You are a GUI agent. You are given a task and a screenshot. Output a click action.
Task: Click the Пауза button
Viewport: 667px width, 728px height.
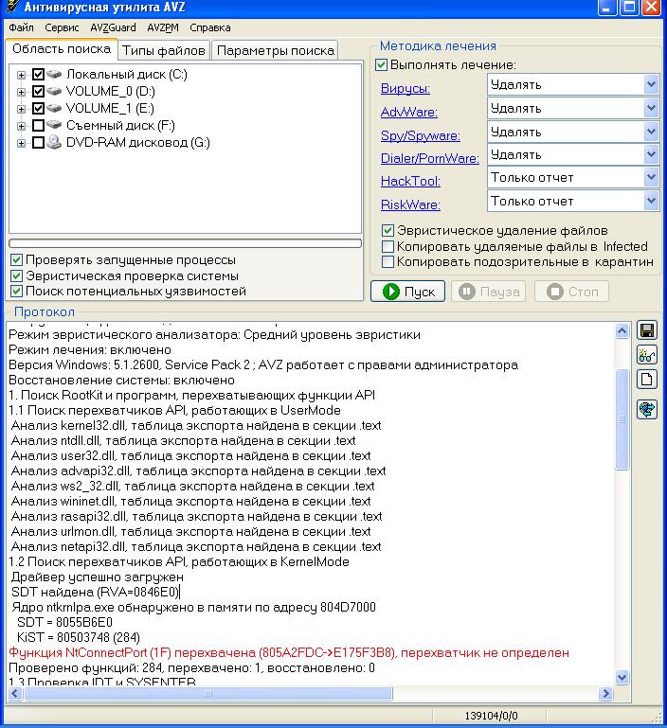pyautogui.click(x=489, y=292)
